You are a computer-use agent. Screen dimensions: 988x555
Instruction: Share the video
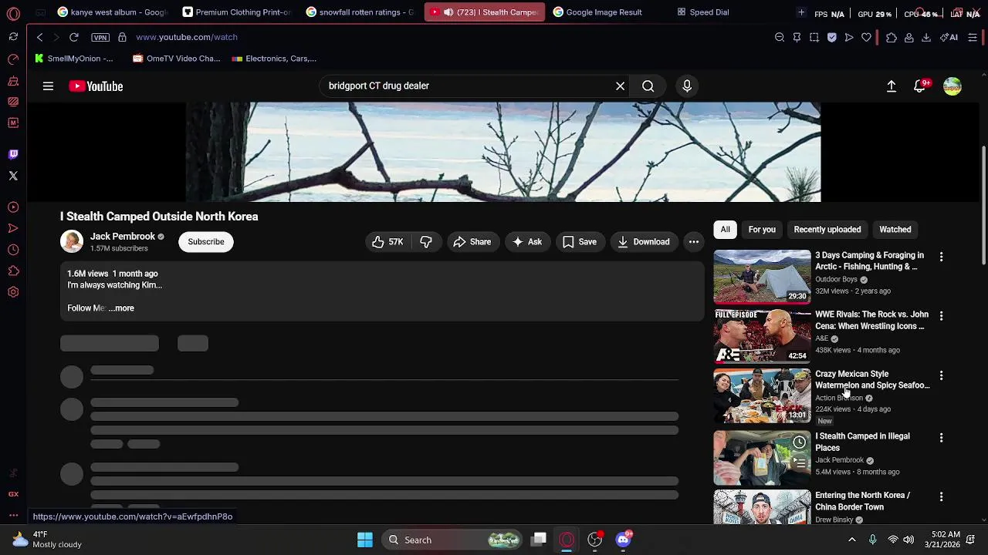[x=472, y=242]
